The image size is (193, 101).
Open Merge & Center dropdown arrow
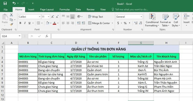pos(112,23)
